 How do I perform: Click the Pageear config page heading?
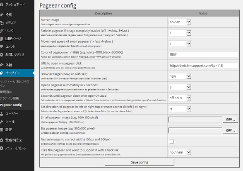(58, 5)
